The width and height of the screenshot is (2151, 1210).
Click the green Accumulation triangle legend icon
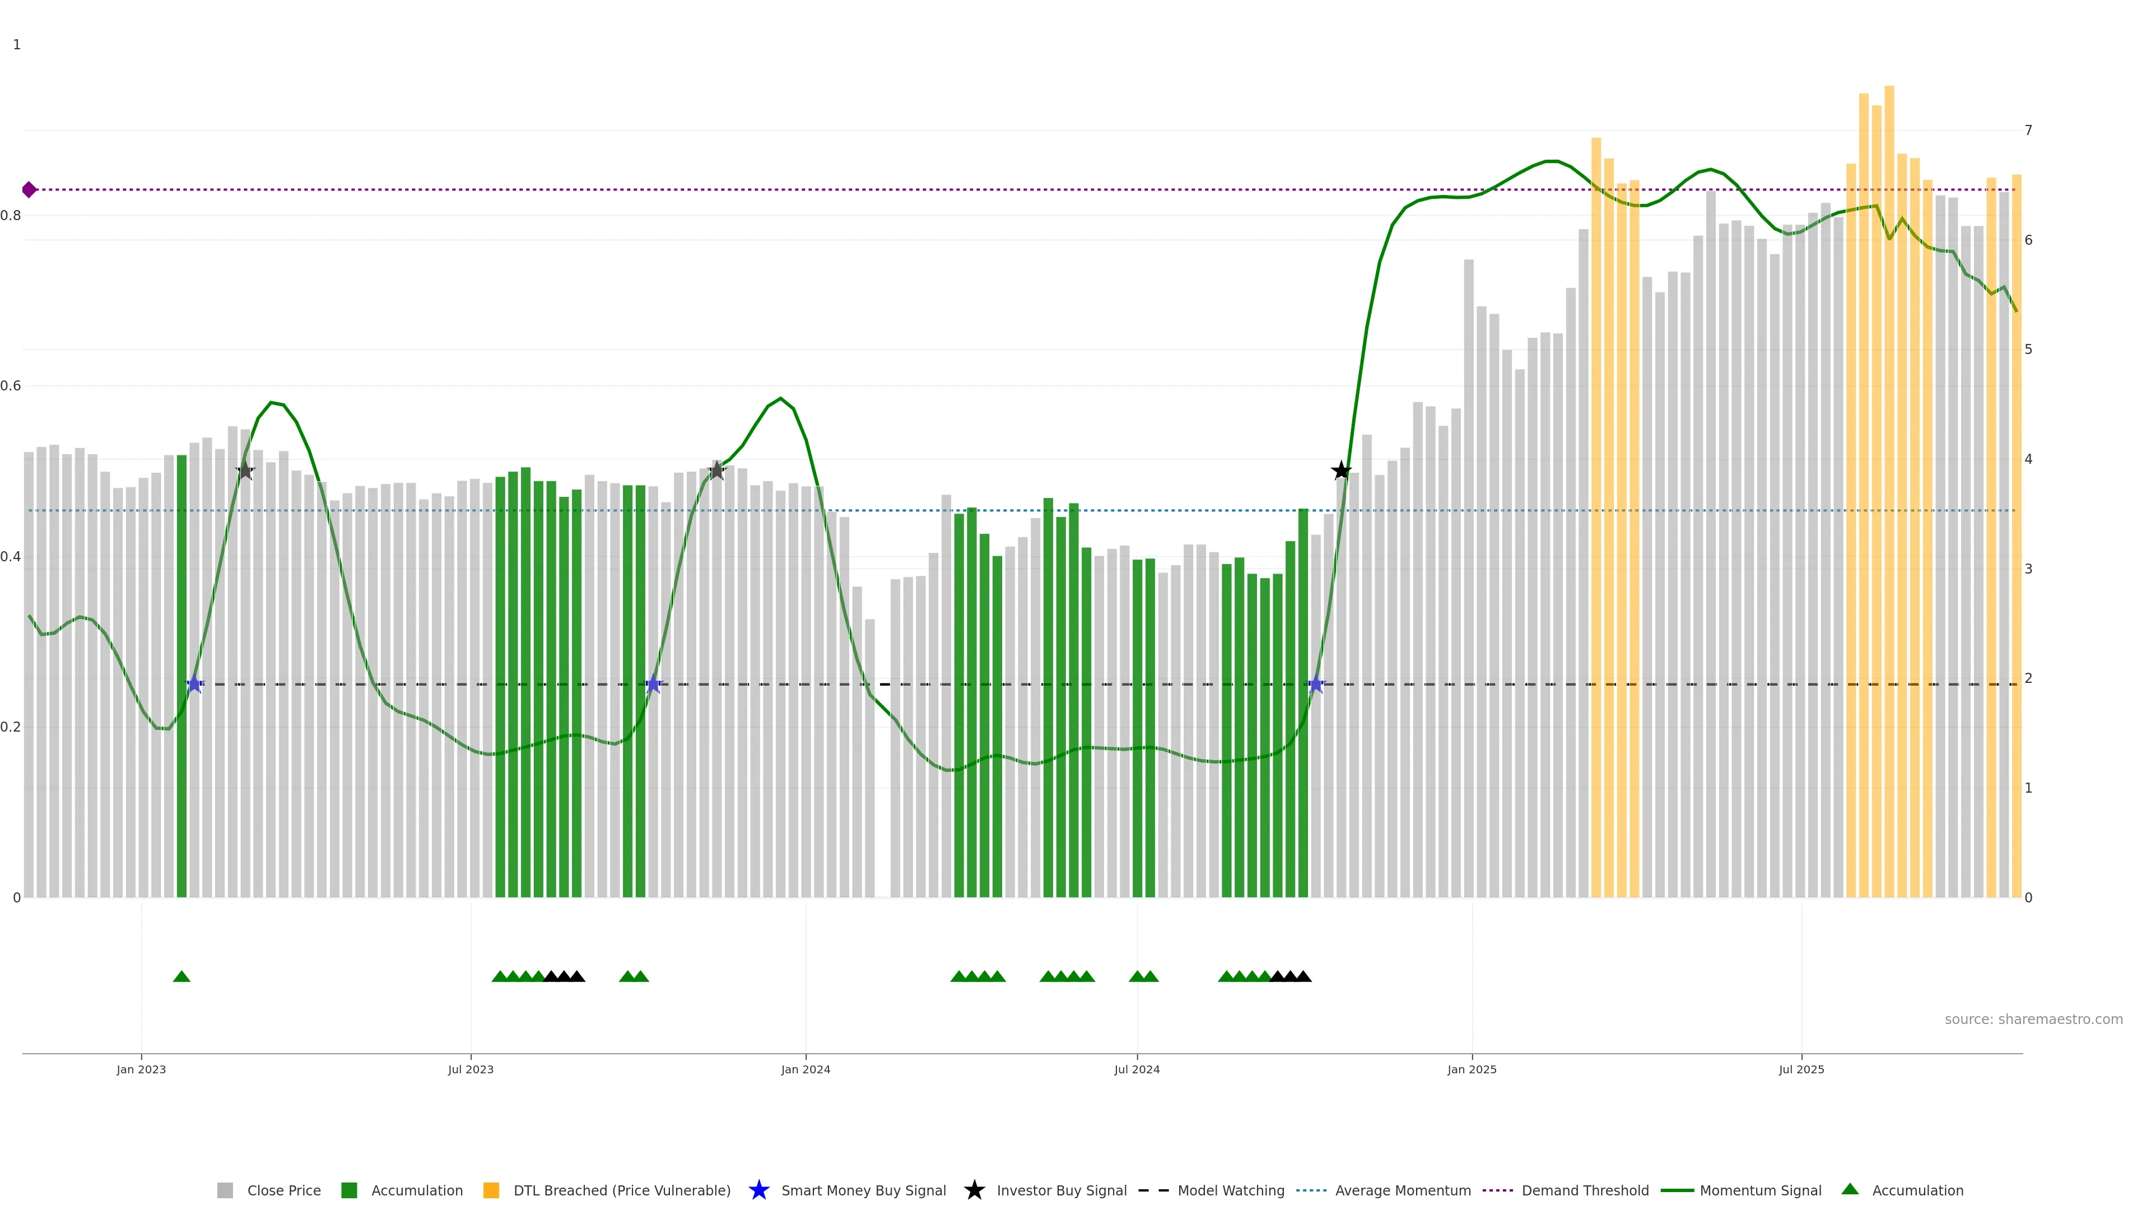click(1850, 1189)
